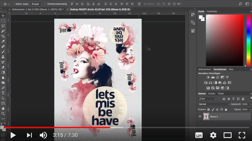Toggle Transformationsstrg. checkbox
Image resolution: width=252 pixels, height=141 pixels.
point(45,4)
